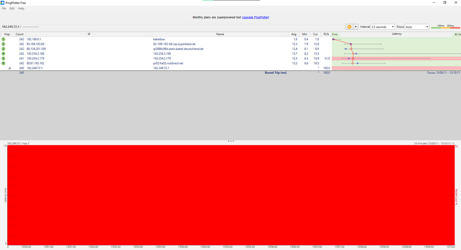Click the Latency graph column header
The height and width of the screenshot is (250, 461).
pyautogui.click(x=396, y=34)
